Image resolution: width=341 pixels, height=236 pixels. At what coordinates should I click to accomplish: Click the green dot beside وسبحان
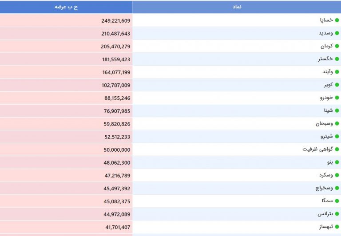(x=337, y=124)
